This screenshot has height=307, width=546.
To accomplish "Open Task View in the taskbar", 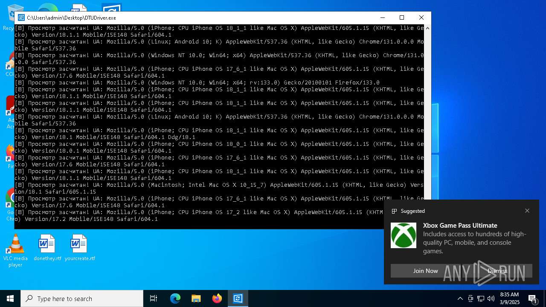I will pyautogui.click(x=154, y=298).
